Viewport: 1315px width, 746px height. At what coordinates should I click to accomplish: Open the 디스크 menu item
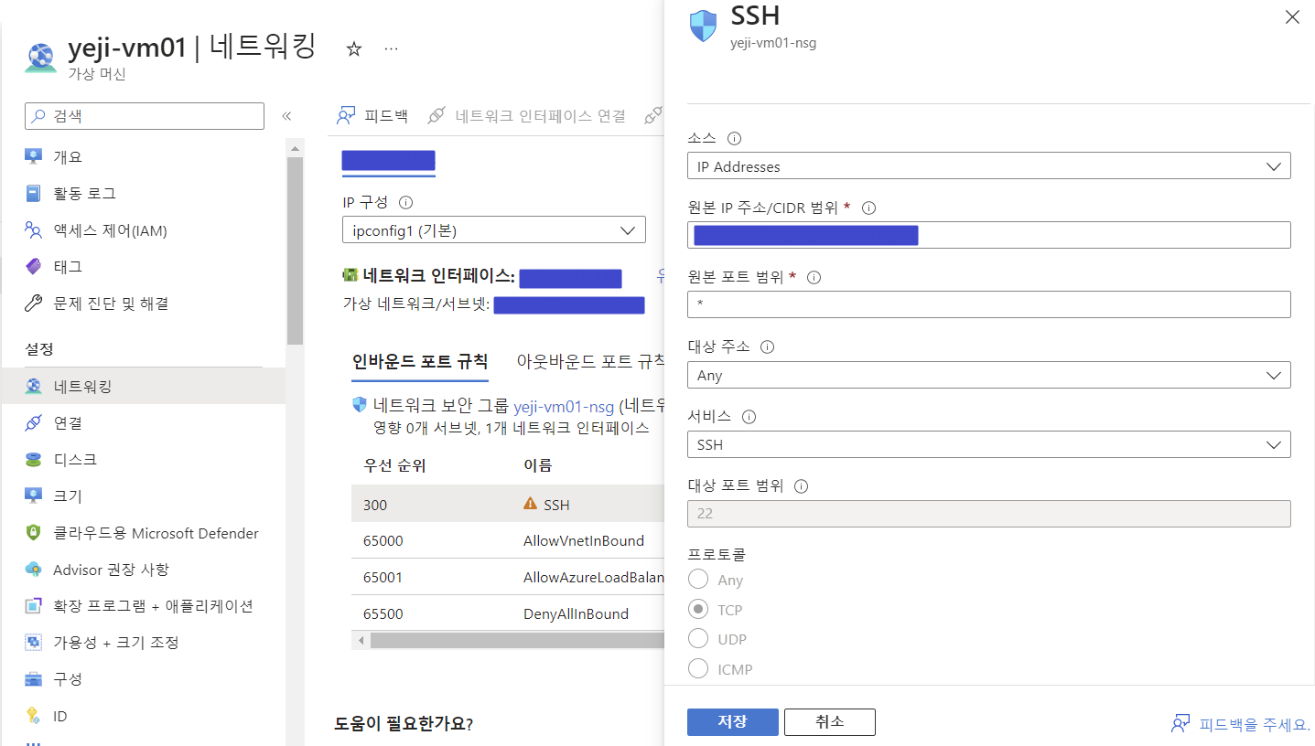[144, 460]
